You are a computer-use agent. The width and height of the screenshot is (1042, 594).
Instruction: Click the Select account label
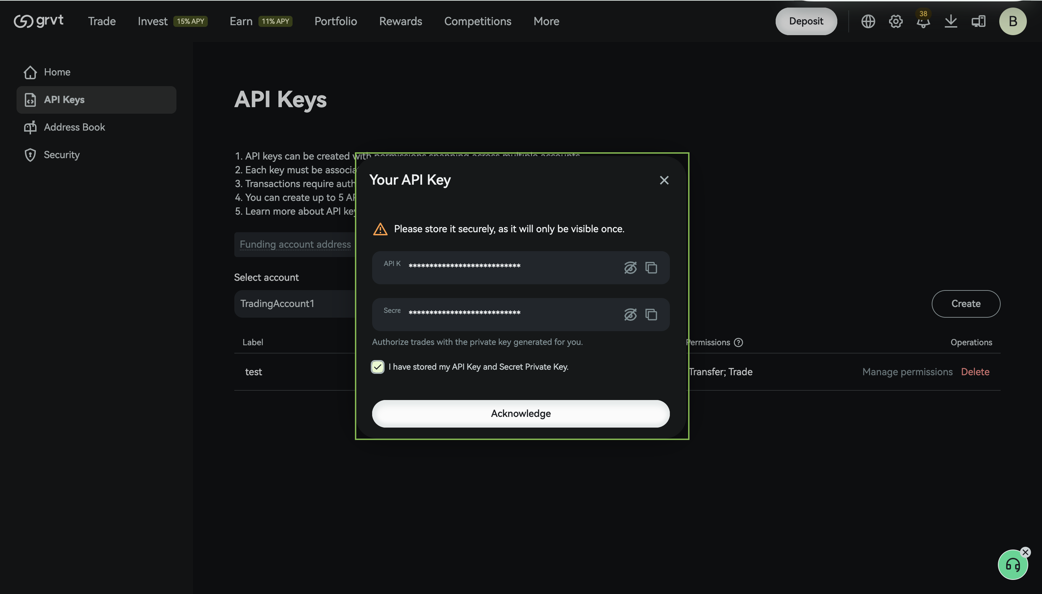tap(266, 277)
